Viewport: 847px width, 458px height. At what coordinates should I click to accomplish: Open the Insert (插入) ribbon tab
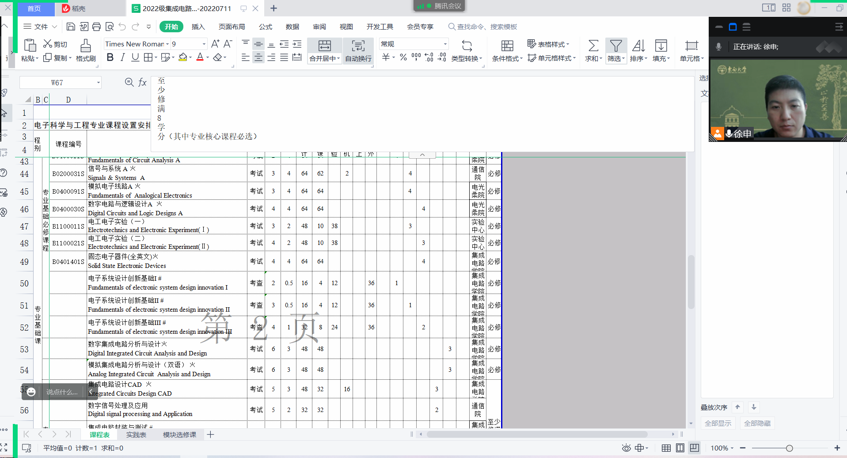click(198, 27)
